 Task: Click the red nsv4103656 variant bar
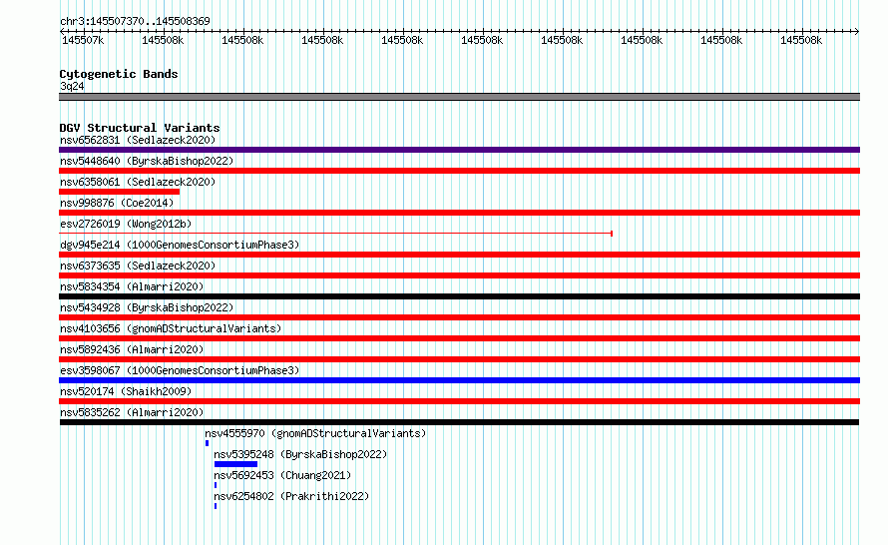(459, 338)
